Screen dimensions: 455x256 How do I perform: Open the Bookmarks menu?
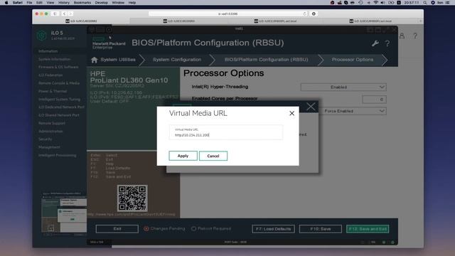82,3
